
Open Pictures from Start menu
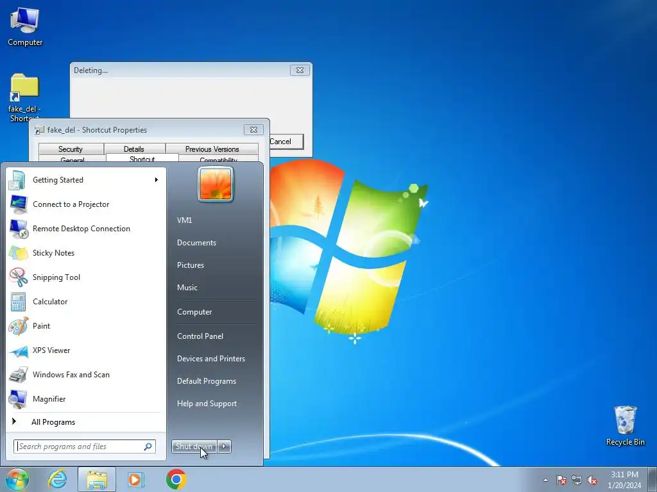[190, 265]
